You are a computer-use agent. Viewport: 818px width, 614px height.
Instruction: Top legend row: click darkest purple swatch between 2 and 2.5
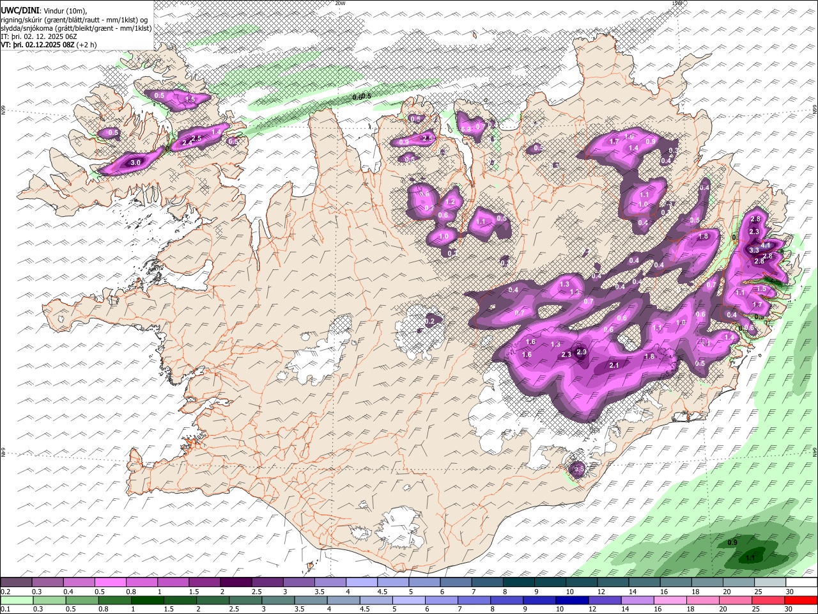236,582
